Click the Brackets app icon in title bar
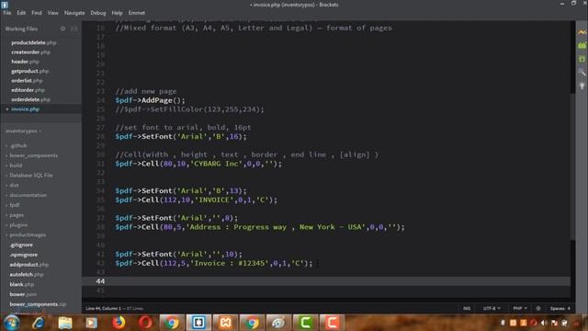This screenshot has width=588, height=331. click(x=5, y=5)
